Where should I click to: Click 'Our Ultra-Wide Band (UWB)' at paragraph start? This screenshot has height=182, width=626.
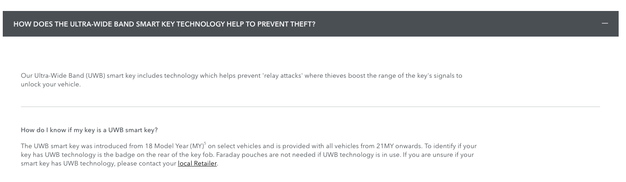pos(63,75)
